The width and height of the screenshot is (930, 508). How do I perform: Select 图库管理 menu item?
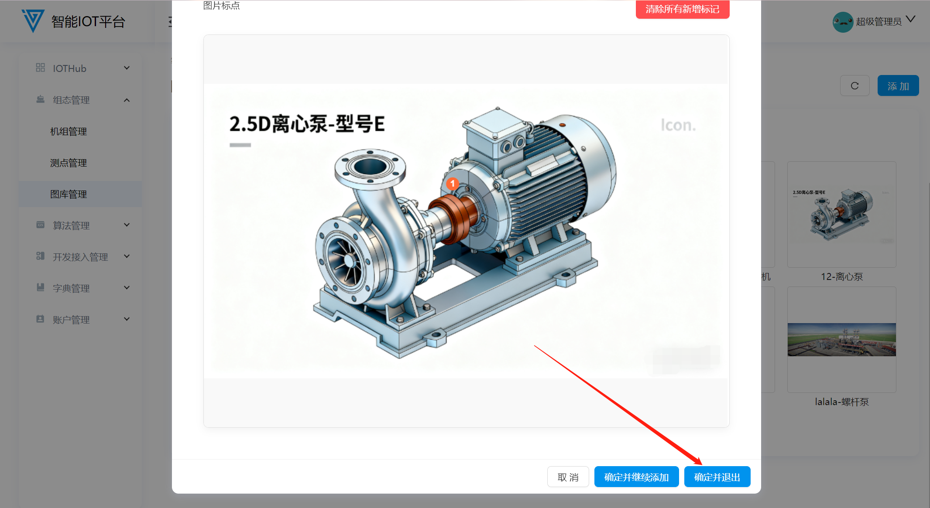tap(69, 194)
